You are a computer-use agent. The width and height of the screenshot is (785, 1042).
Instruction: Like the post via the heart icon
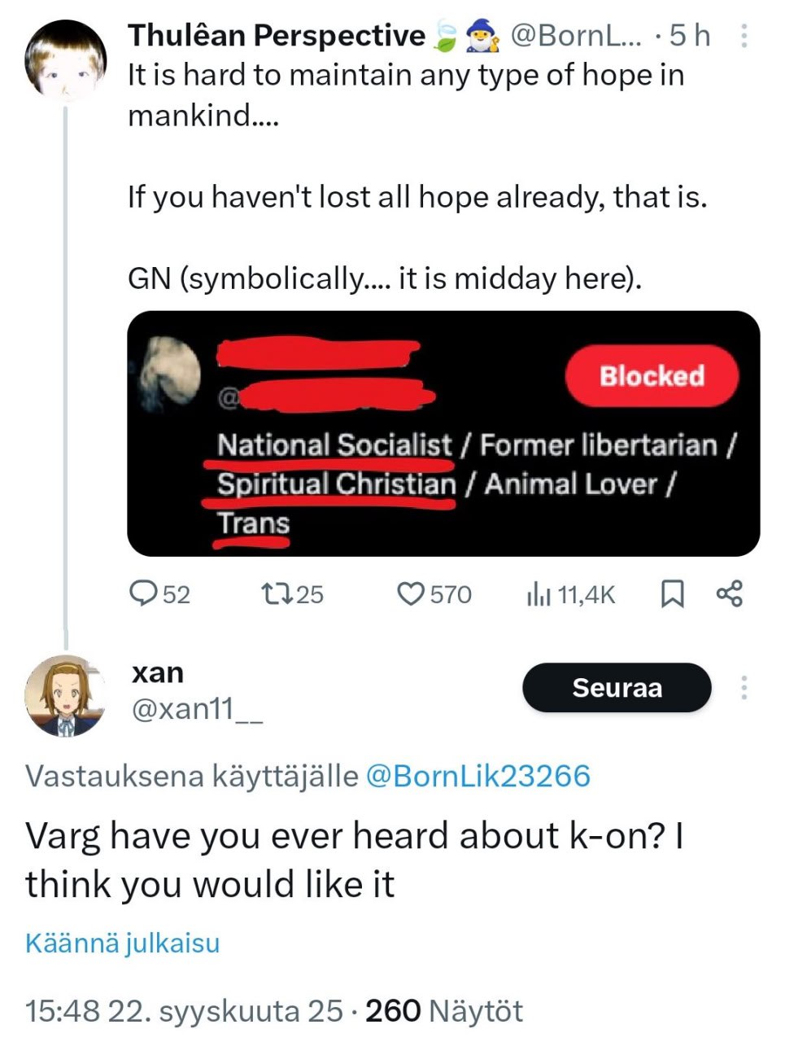410,593
